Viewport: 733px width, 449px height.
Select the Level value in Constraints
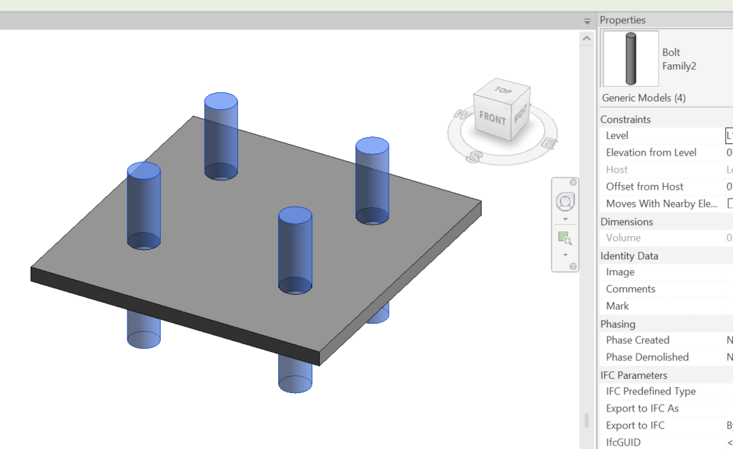coord(728,135)
